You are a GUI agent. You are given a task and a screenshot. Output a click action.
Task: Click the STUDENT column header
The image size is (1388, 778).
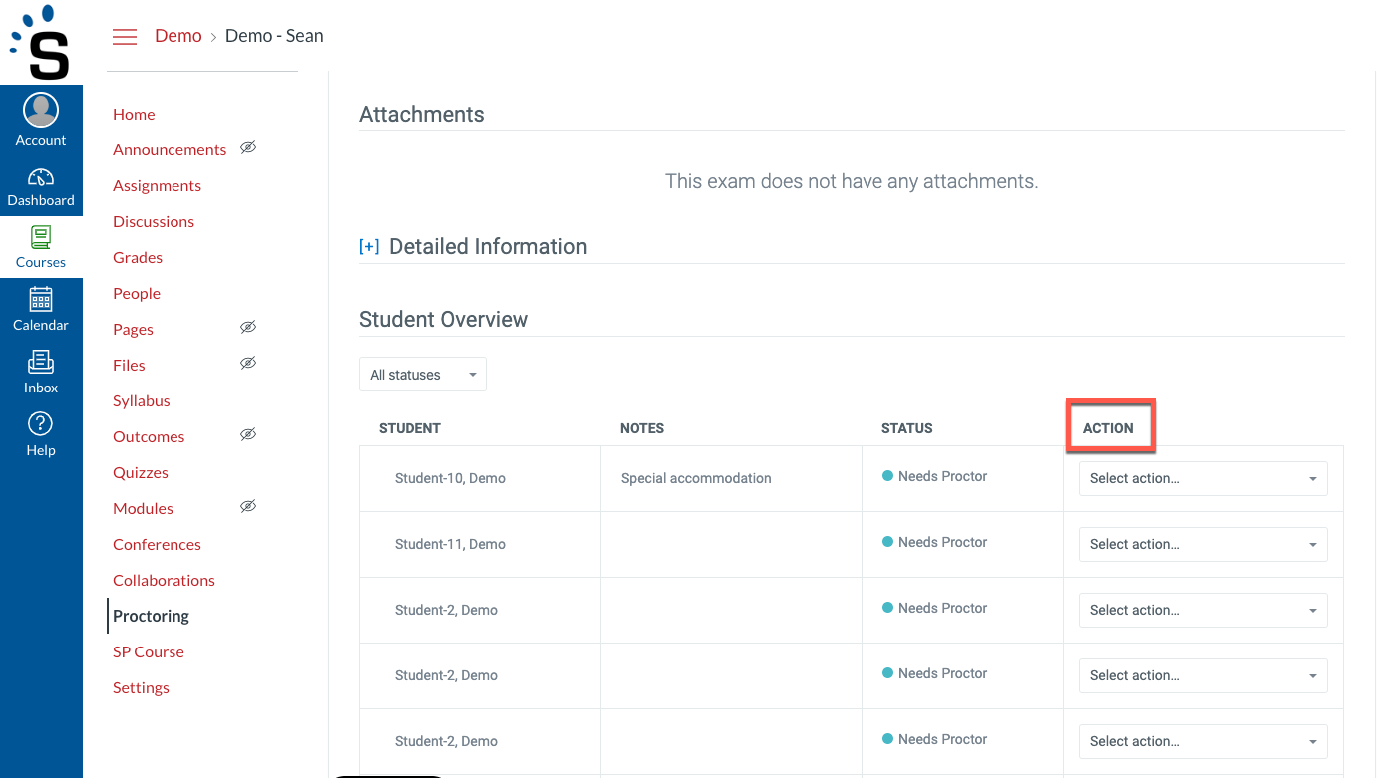click(410, 428)
